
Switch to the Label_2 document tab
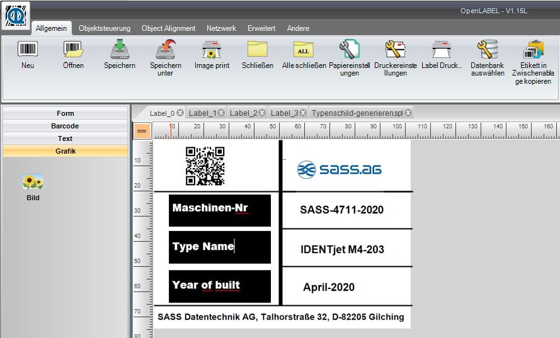pos(243,113)
